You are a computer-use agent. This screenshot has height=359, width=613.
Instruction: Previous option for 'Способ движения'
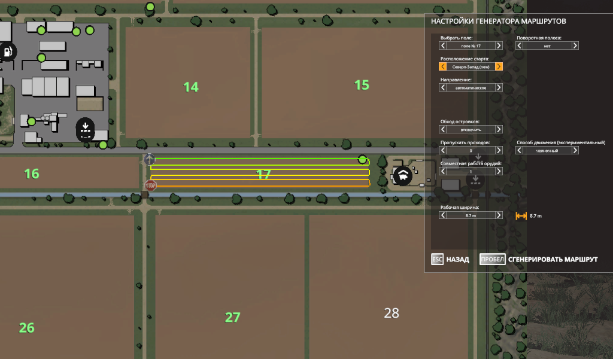(x=519, y=150)
